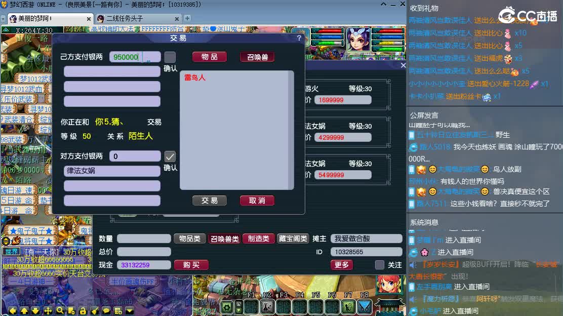563x316 pixels.
Task: Open the trade dialog help question mark
Action: (299, 37)
